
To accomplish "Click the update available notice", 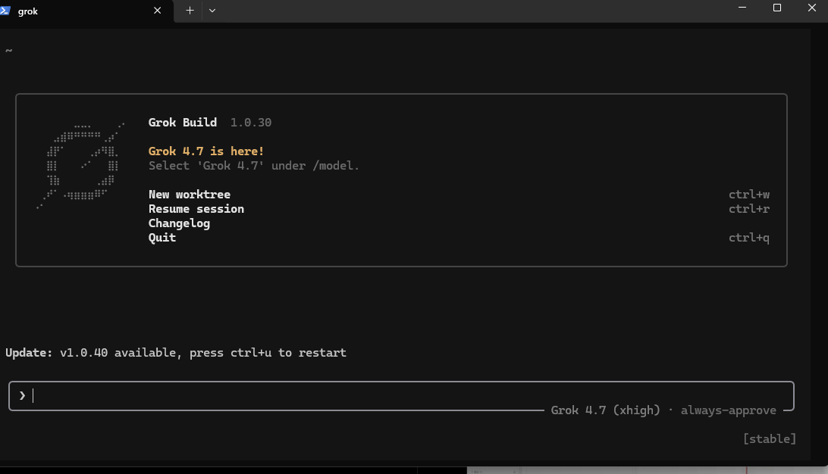I will tap(176, 353).
